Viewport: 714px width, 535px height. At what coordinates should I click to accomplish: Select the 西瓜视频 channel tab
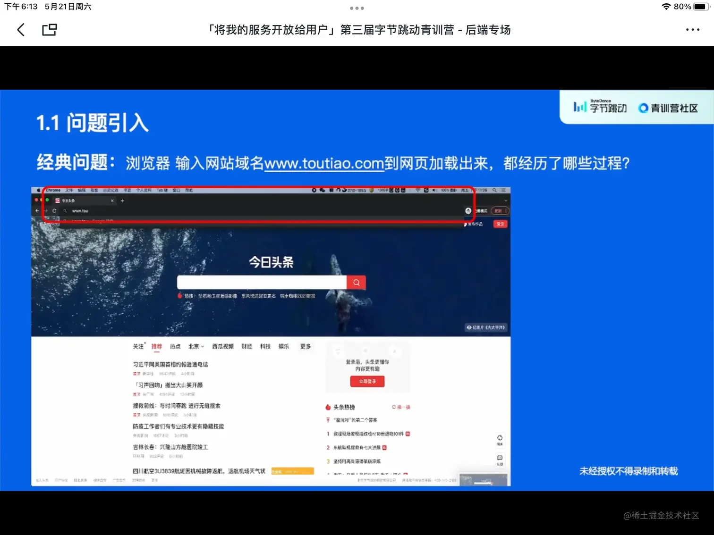coord(223,346)
